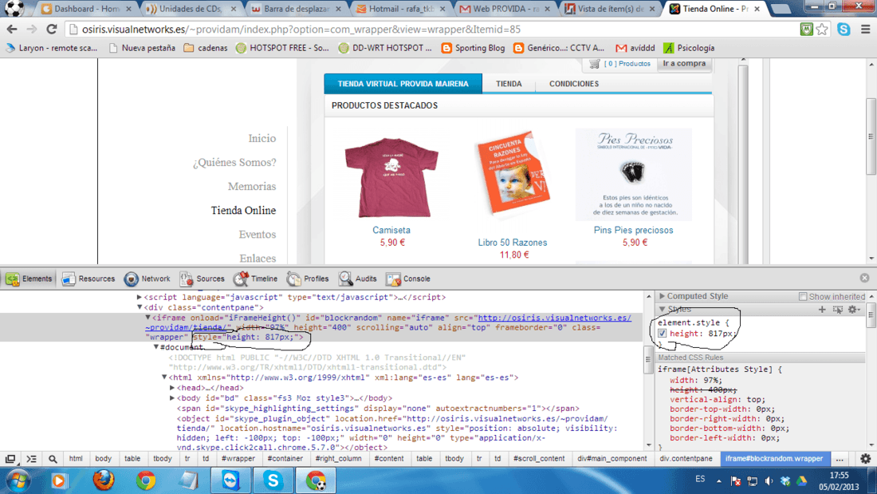
Task: Open the Timeline panel
Action: click(256, 279)
